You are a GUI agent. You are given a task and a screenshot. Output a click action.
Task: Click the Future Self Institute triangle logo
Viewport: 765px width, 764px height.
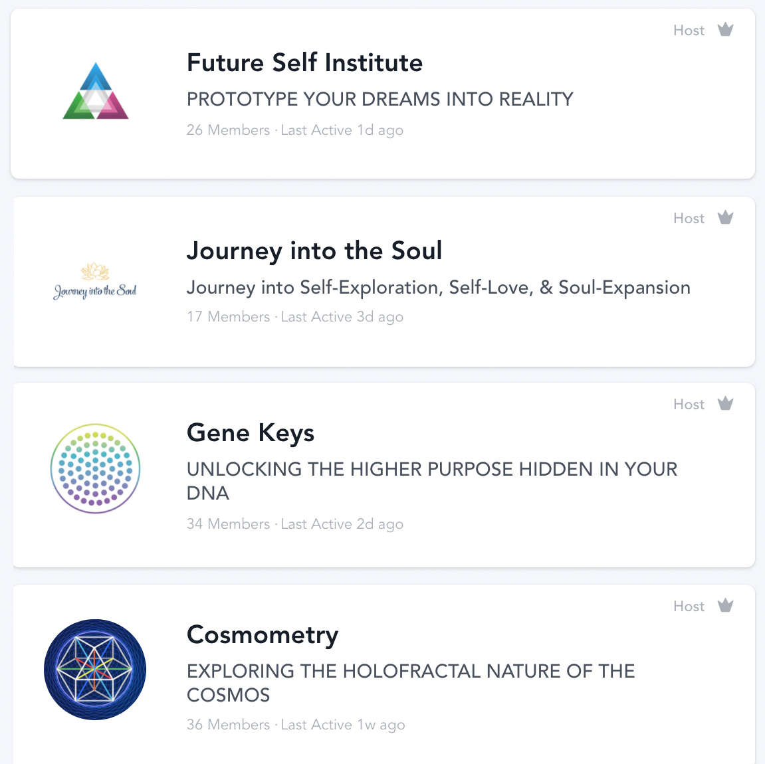(x=96, y=91)
